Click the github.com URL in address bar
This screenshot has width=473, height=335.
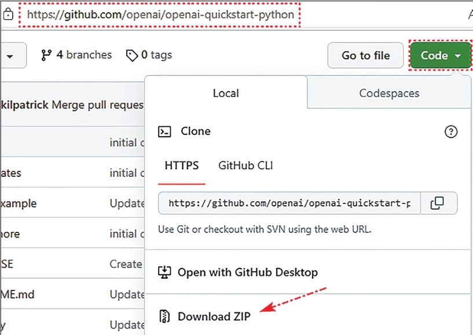[x=160, y=14]
